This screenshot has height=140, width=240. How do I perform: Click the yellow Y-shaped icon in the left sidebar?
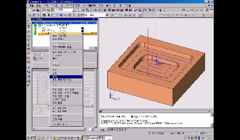click(28, 40)
